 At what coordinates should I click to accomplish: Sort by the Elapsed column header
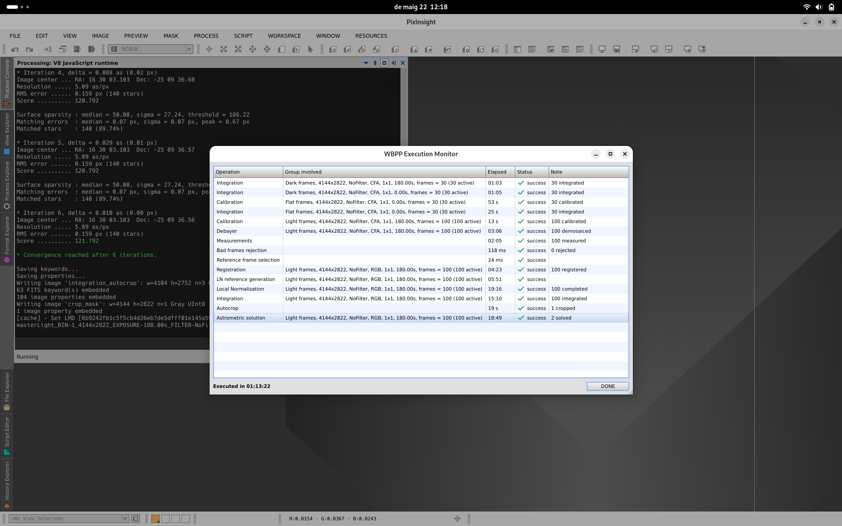point(500,172)
